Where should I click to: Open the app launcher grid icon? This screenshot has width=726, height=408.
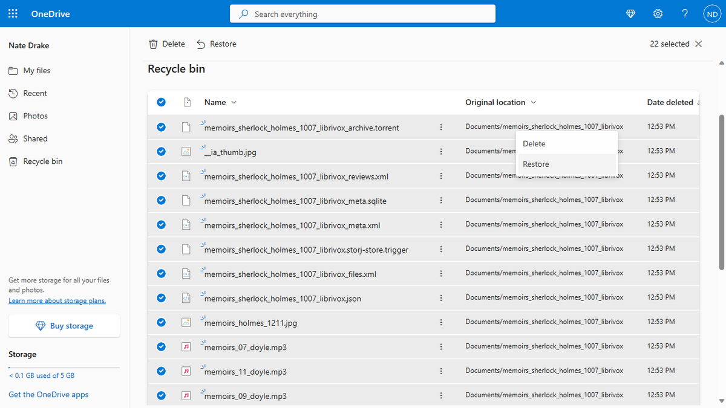tap(13, 13)
